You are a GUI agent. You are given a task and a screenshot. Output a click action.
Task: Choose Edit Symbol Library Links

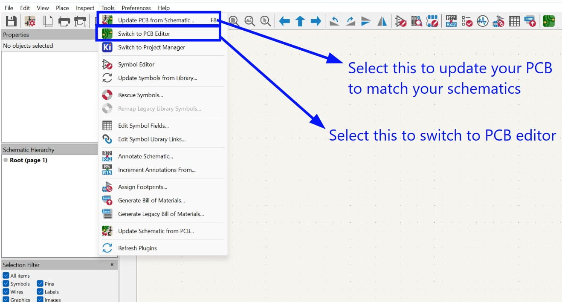tap(163, 139)
